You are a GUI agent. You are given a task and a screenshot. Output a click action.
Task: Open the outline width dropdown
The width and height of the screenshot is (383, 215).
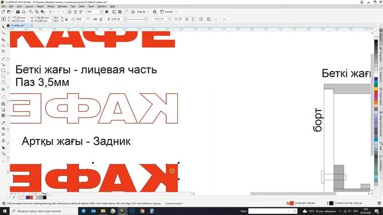(125, 19)
